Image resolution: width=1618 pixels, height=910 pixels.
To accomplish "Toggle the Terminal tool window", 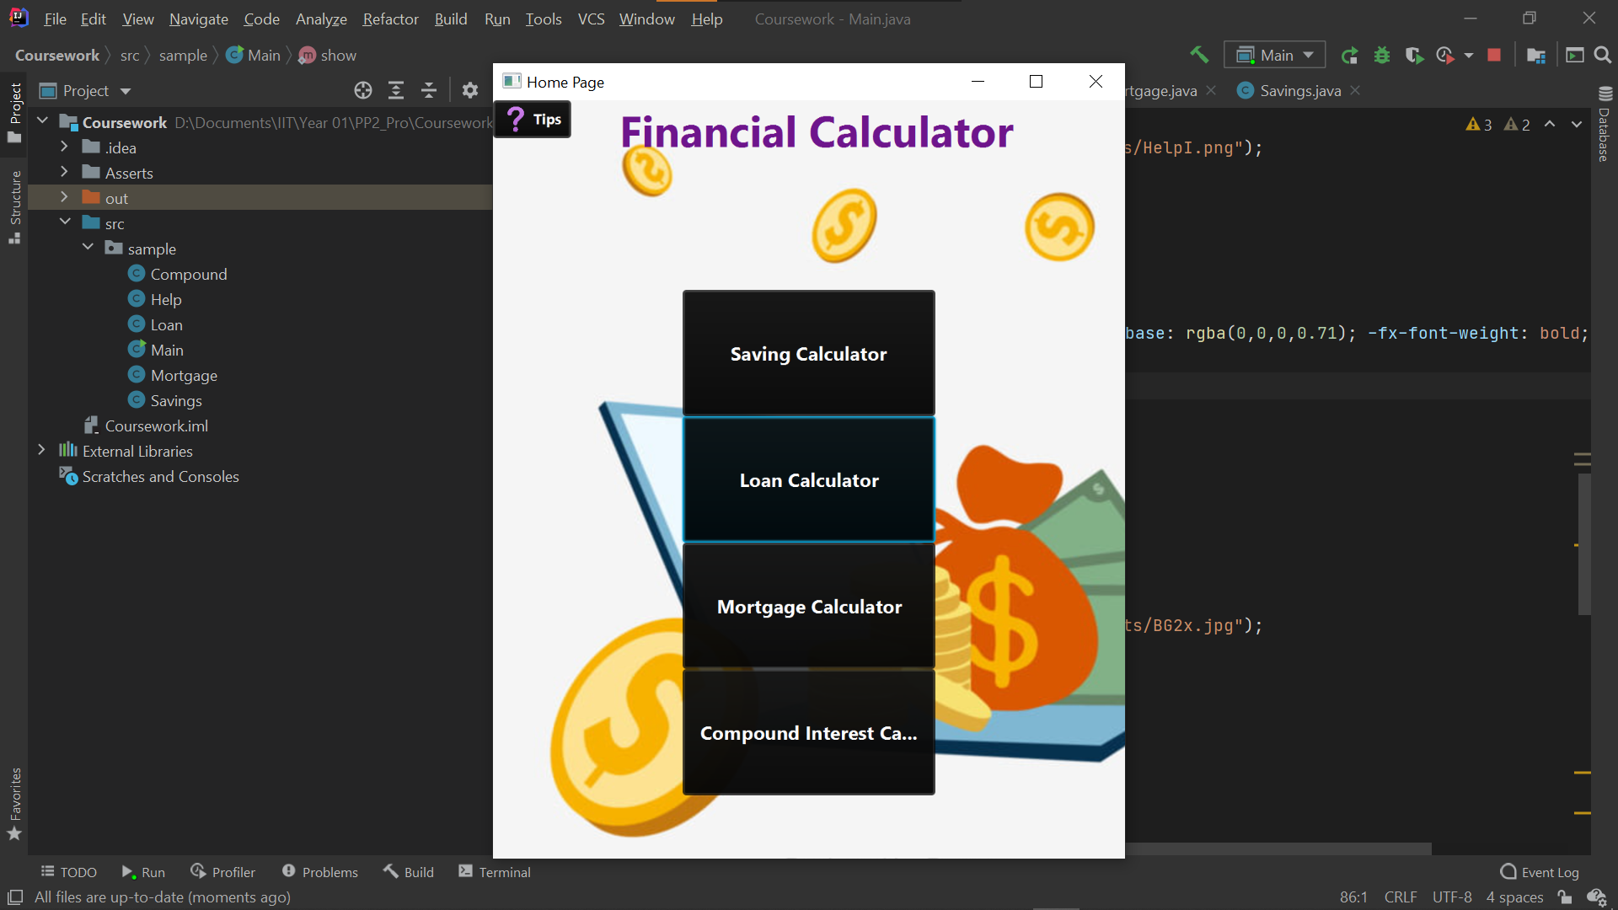I will (x=495, y=872).
